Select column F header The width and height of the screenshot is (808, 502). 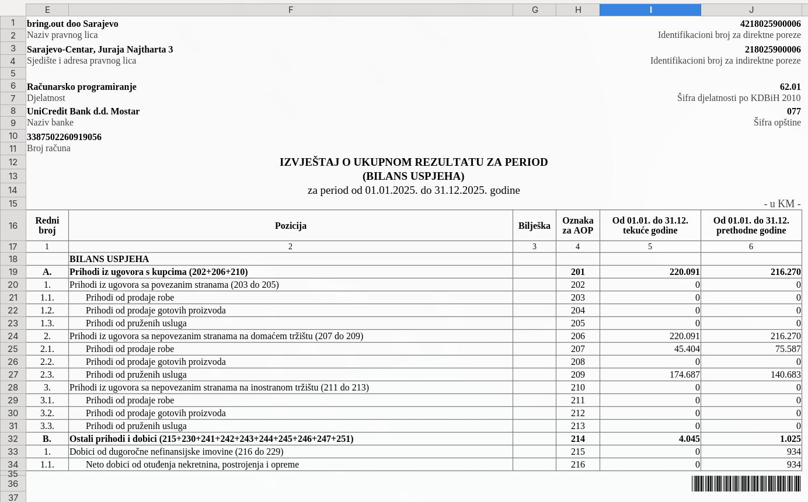290,10
